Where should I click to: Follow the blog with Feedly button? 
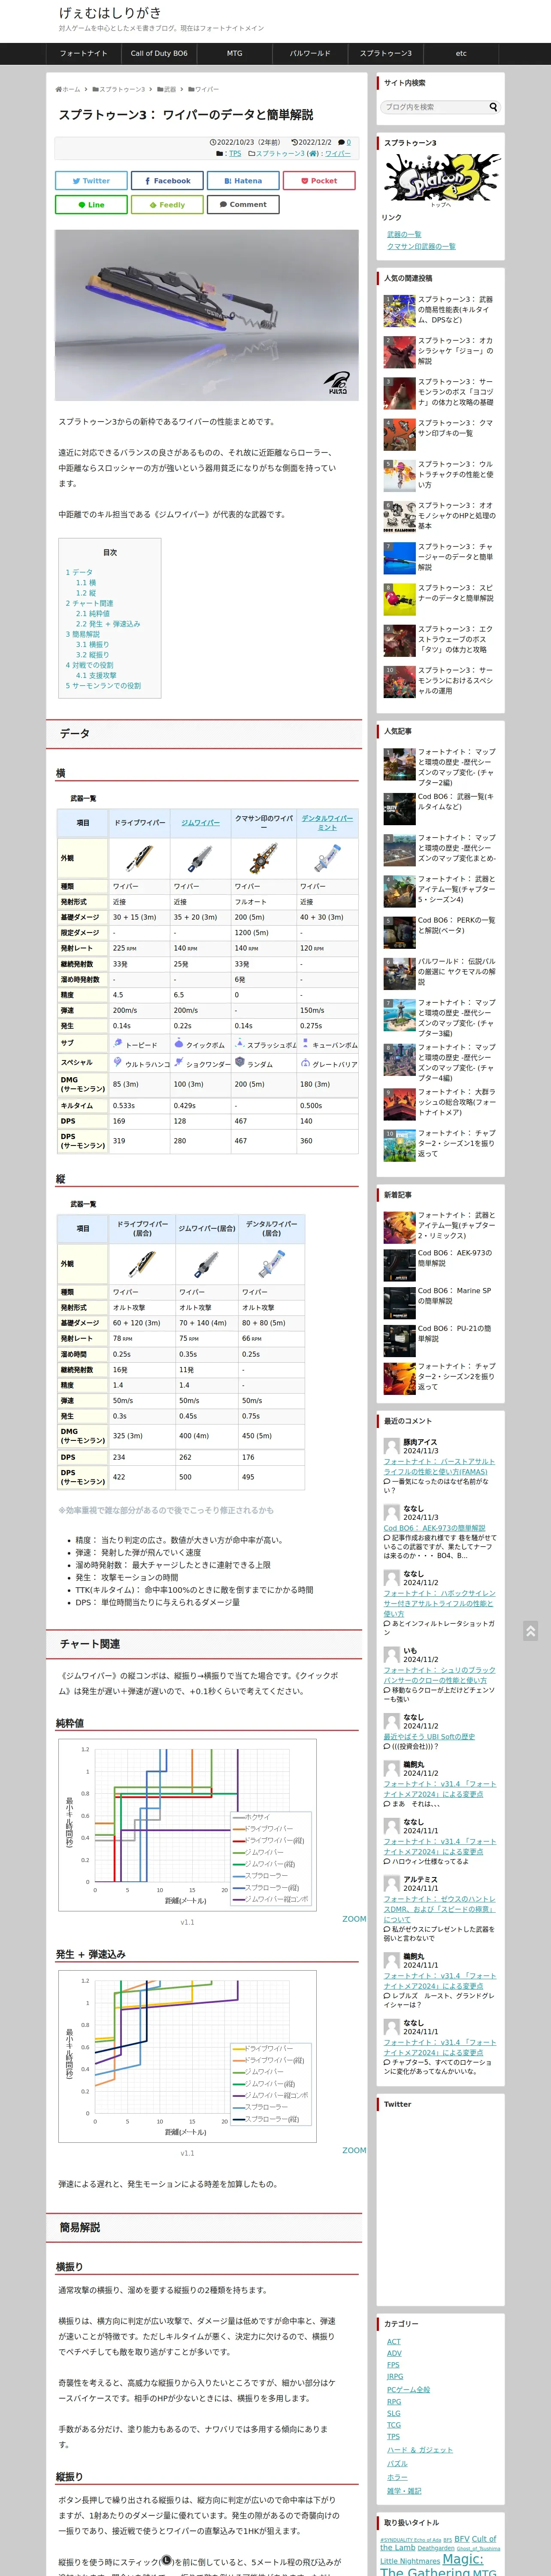(x=167, y=205)
